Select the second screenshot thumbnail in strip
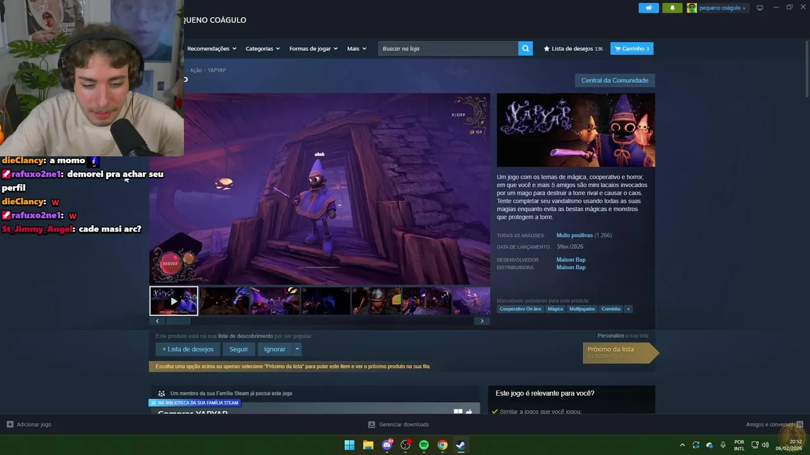 pos(224,301)
